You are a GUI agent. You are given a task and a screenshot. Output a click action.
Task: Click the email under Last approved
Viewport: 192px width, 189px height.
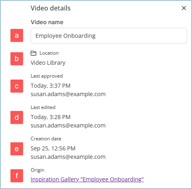[68, 94]
